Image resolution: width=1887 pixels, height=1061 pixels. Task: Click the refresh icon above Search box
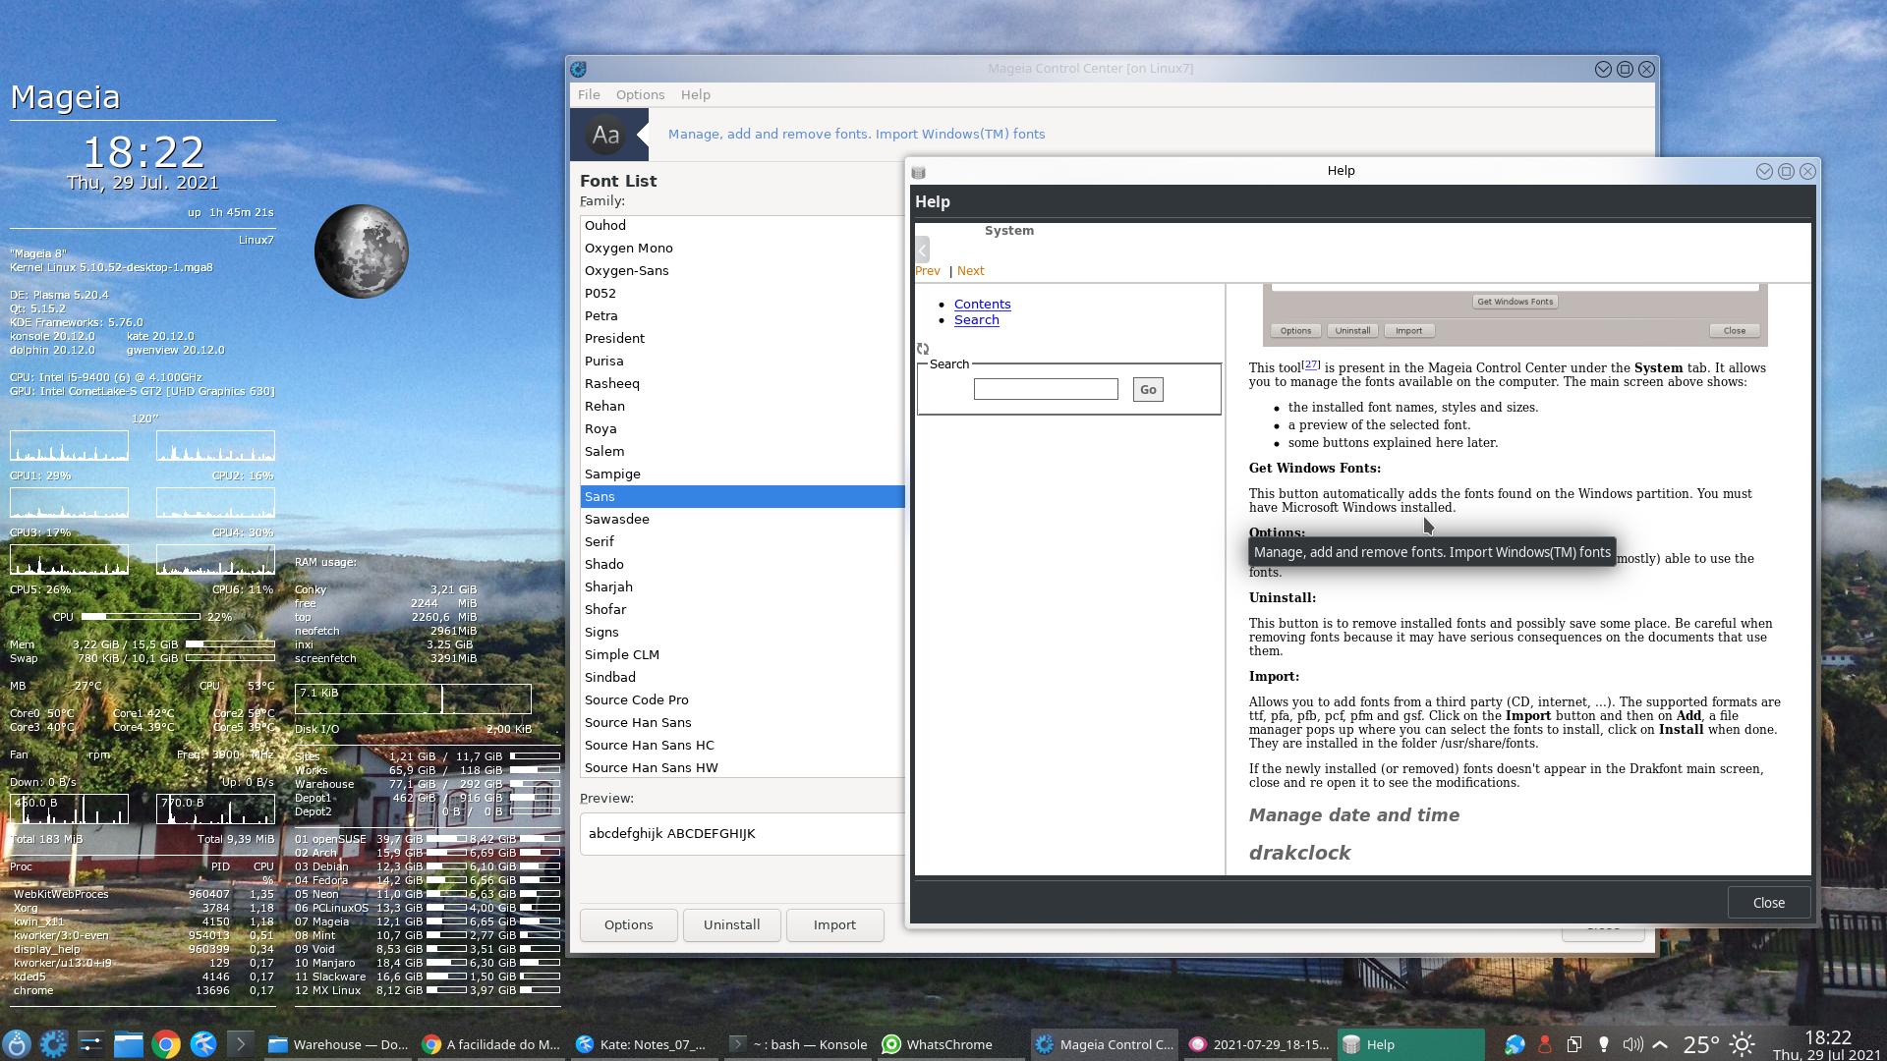923,349
